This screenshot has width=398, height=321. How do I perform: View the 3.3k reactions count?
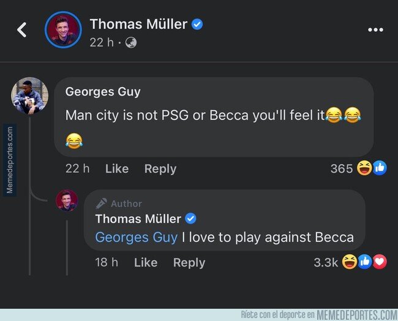click(326, 262)
